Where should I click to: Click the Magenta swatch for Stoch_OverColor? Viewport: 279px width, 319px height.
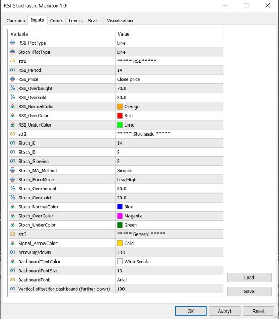[120, 216]
